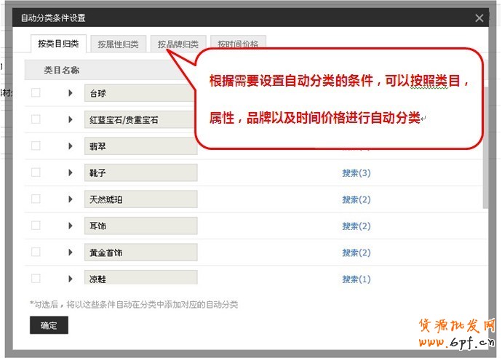
Task: Expand the 台球 category arrow
Action: pyautogui.click(x=71, y=93)
